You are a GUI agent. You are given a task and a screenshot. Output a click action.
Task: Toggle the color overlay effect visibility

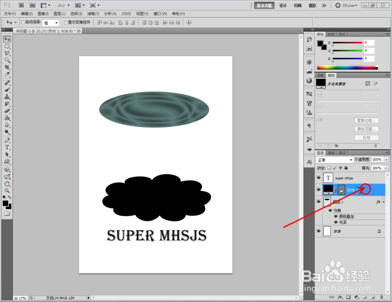[336, 216]
